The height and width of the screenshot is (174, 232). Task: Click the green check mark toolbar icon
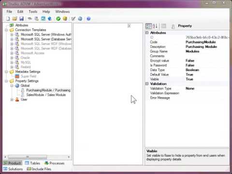tap(58, 19)
